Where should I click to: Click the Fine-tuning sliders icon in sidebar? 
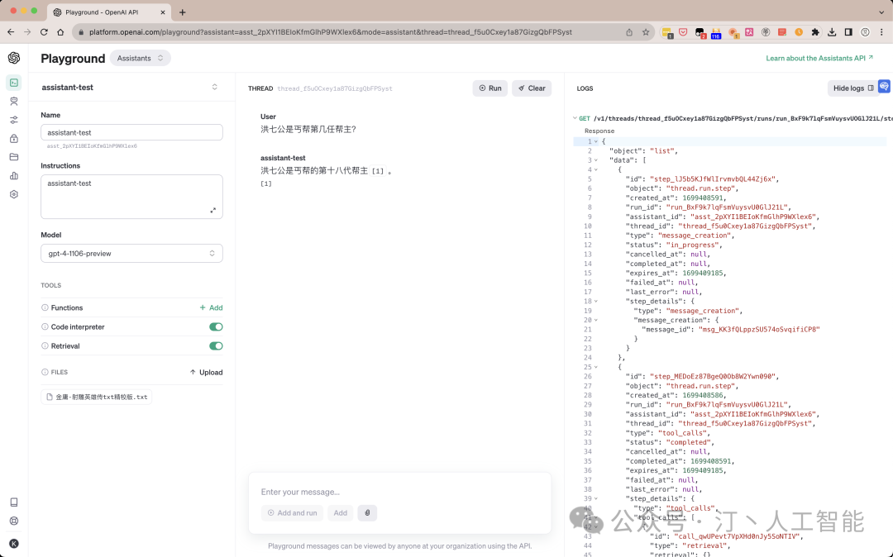coord(13,120)
